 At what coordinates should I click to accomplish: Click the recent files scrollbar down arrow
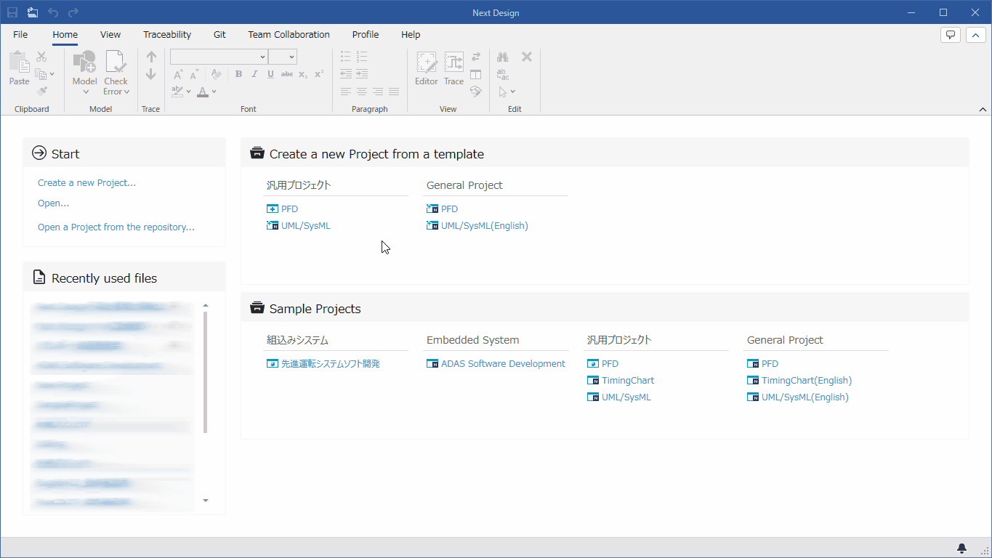pyautogui.click(x=206, y=501)
